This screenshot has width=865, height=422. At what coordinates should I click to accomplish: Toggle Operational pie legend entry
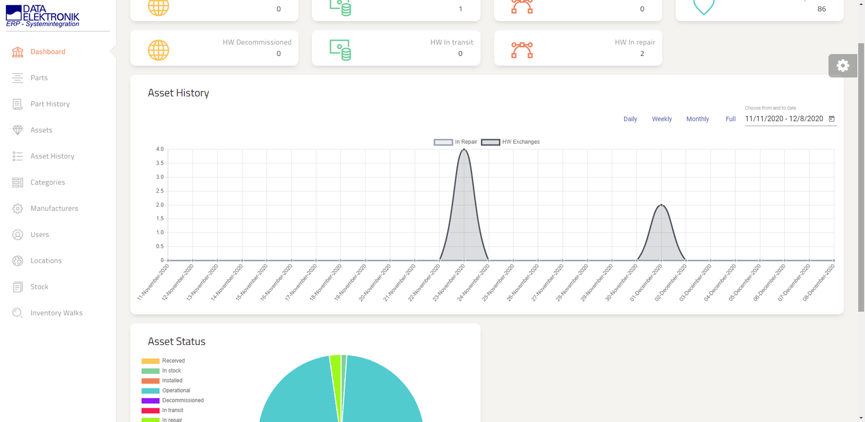point(166,391)
